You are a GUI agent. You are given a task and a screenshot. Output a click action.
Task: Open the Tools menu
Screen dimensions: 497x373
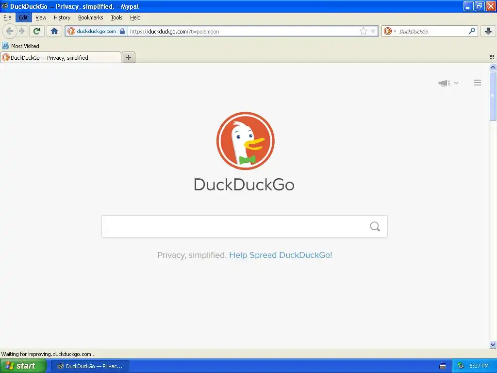point(116,17)
